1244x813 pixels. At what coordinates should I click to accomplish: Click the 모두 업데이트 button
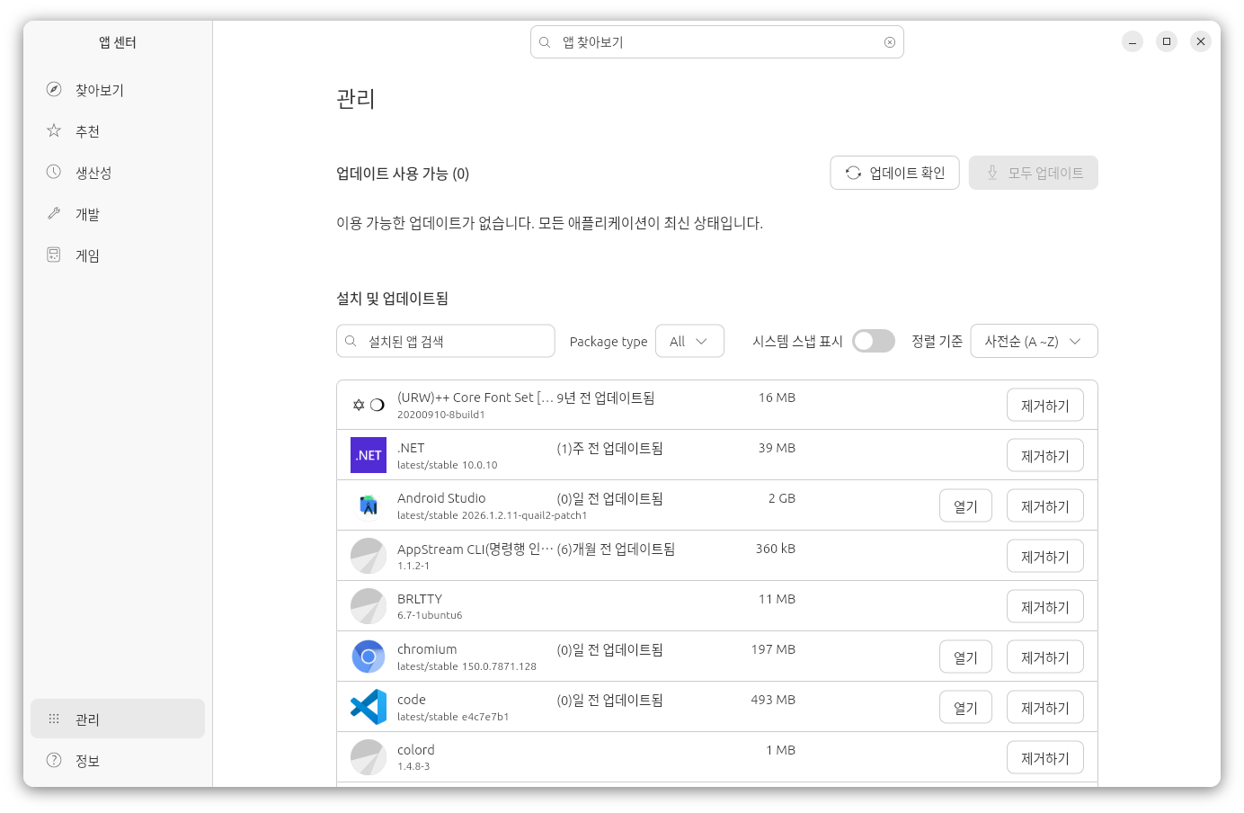point(1033,173)
